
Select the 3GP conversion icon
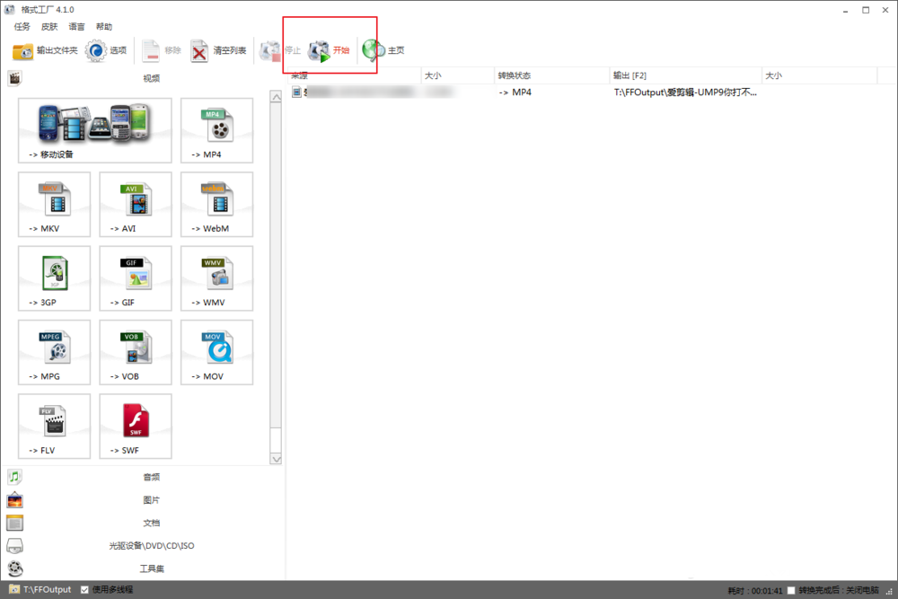pos(55,278)
